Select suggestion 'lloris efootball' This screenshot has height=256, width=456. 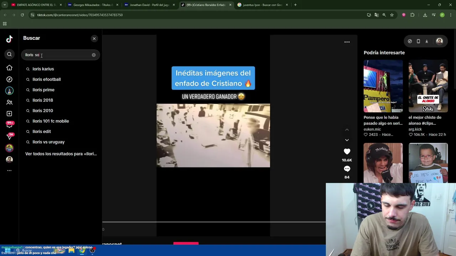click(61, 79)
